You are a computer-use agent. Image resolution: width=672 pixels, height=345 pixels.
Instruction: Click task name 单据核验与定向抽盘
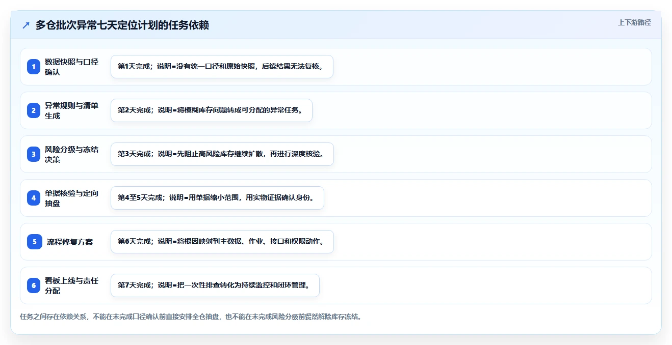pos(71,198)
